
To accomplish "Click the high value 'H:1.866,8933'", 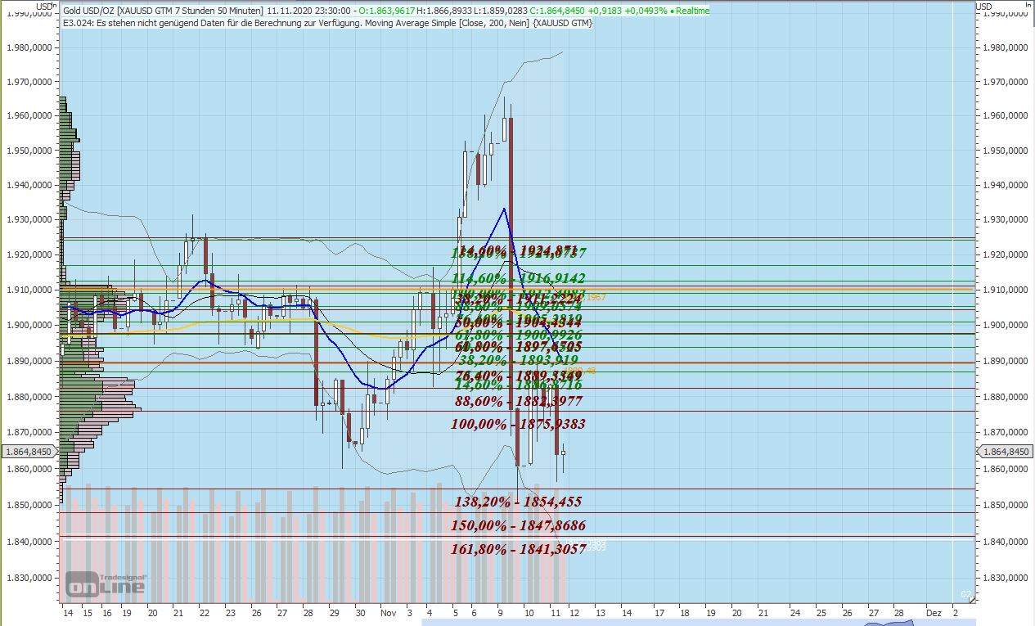I will 443,11.
